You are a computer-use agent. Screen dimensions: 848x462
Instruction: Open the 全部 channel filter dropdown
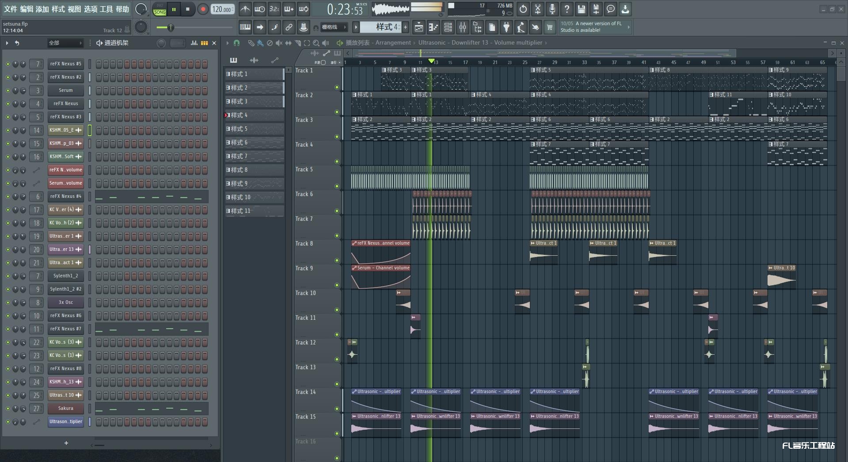click(x=65, y=43)
